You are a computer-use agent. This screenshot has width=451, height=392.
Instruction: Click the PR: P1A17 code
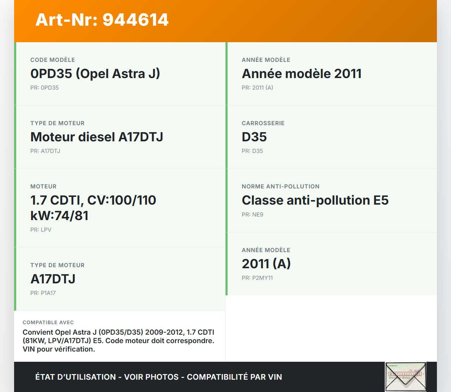point(43,293)
